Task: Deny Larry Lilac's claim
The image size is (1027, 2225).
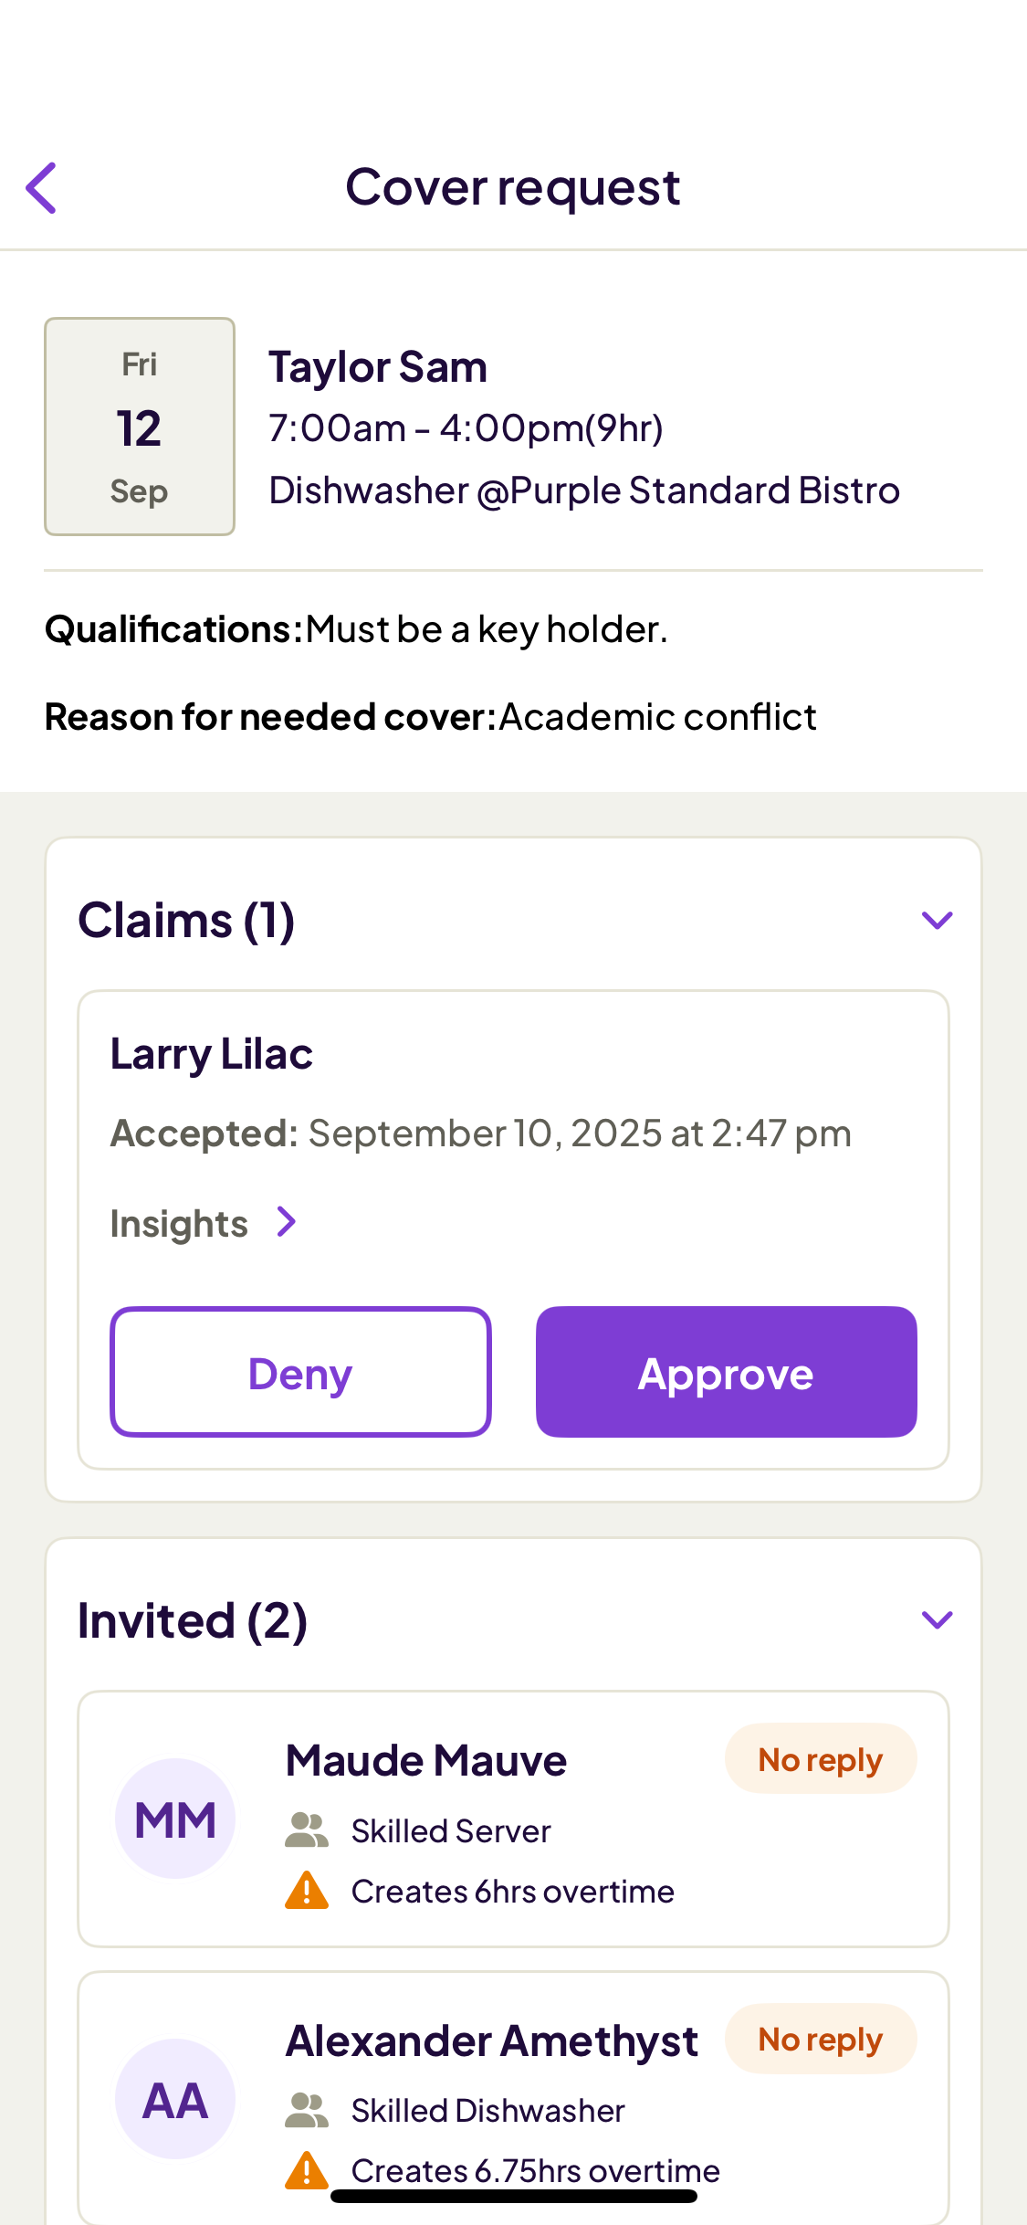Action: click(x=300, y=1372)
